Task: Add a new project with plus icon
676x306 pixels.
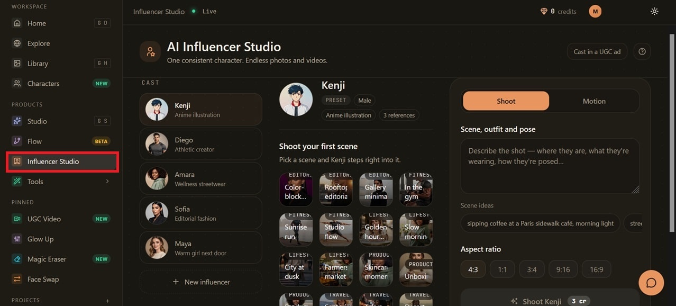Action: (107, 300)
